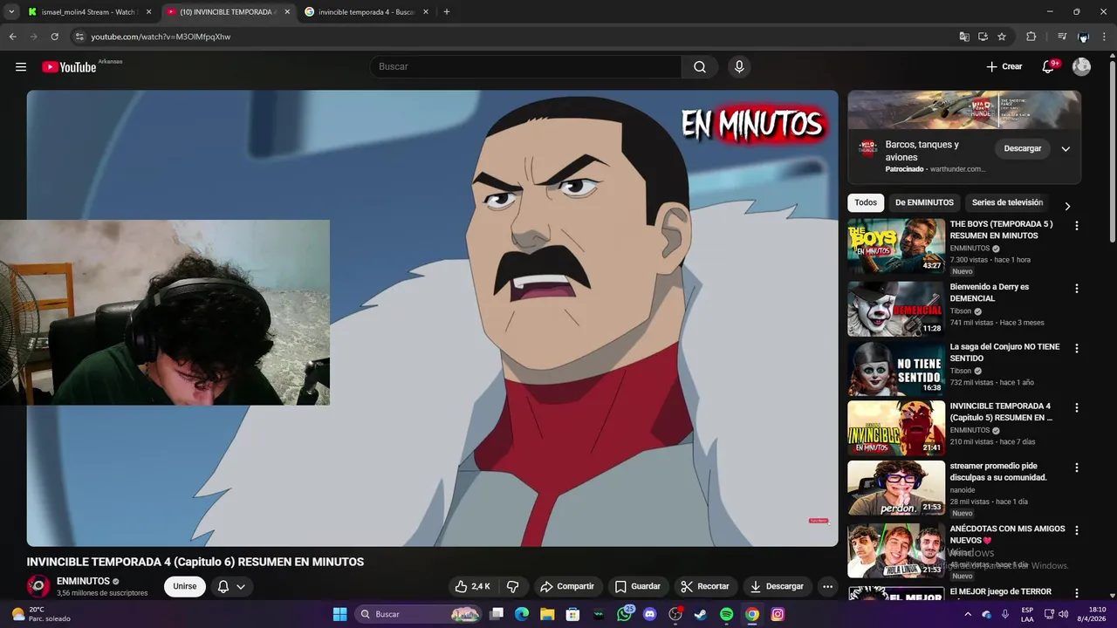Open Chrome media controls icon

click(x=1062, y=37)
